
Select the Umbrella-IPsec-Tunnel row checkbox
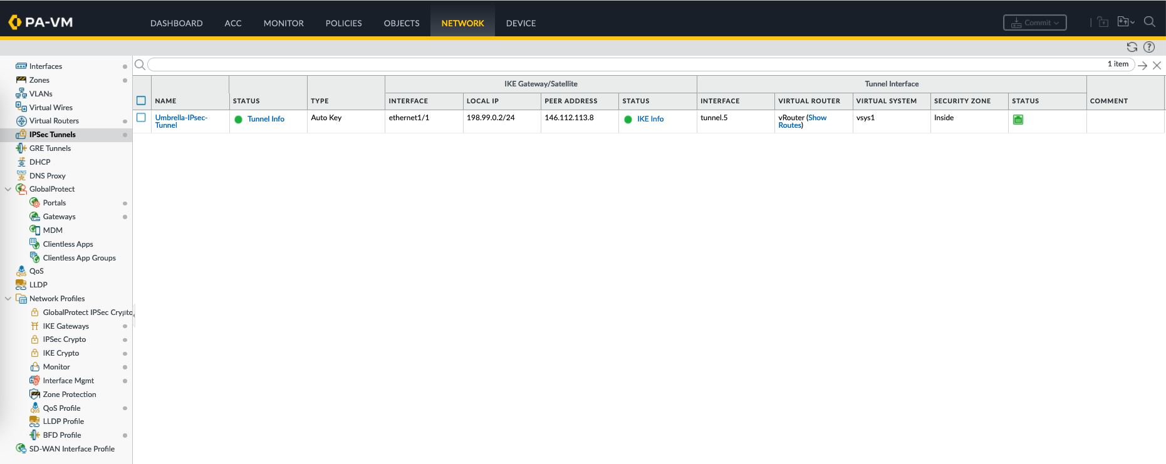tap(141, 118)
